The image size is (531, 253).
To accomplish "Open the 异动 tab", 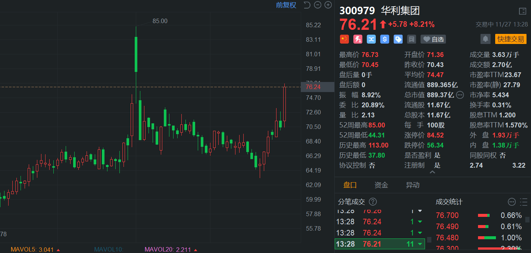I will coord(412,185).
